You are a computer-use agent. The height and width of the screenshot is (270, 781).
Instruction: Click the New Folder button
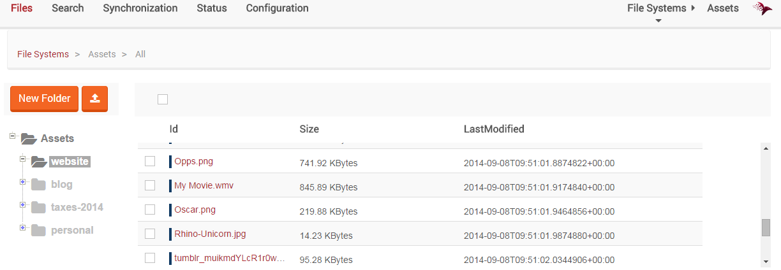(45, 99)
